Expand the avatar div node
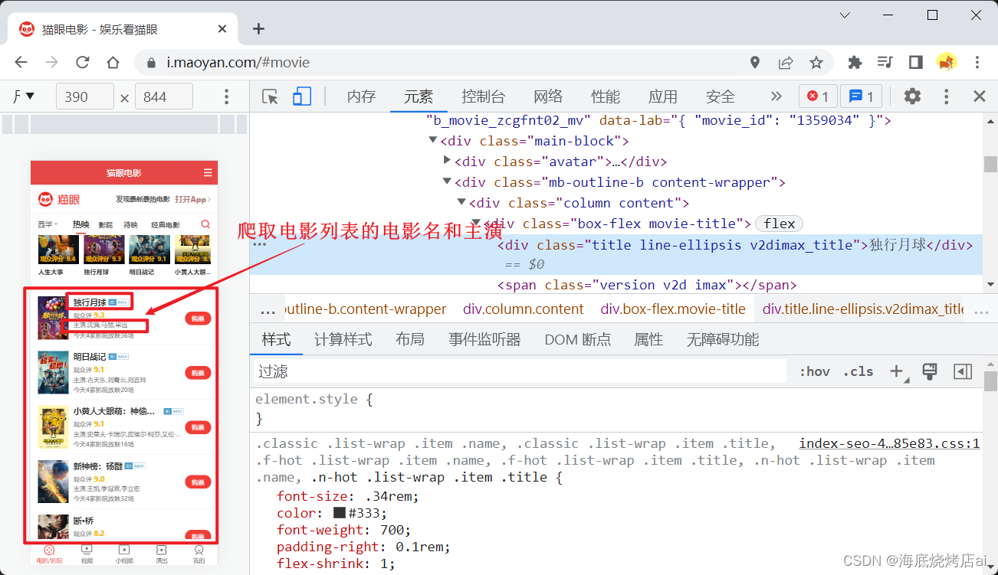998x575 pixels. point(448,162)
